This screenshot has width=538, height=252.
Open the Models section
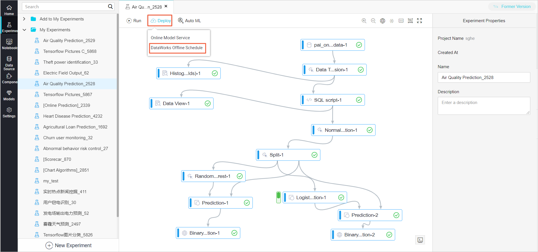coord(9,95)
